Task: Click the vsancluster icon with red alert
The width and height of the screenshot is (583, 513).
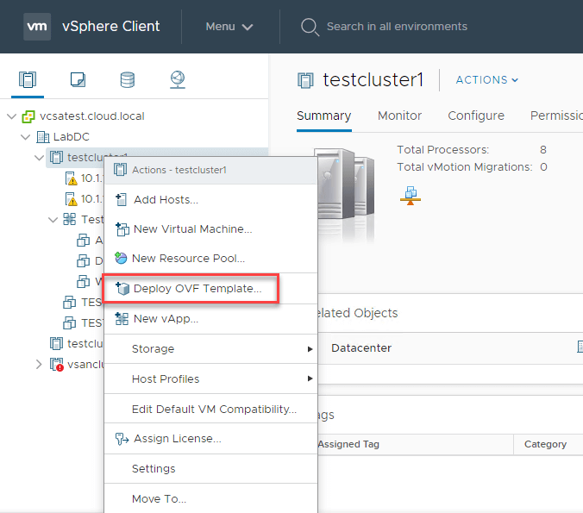Action: (57, 365)
